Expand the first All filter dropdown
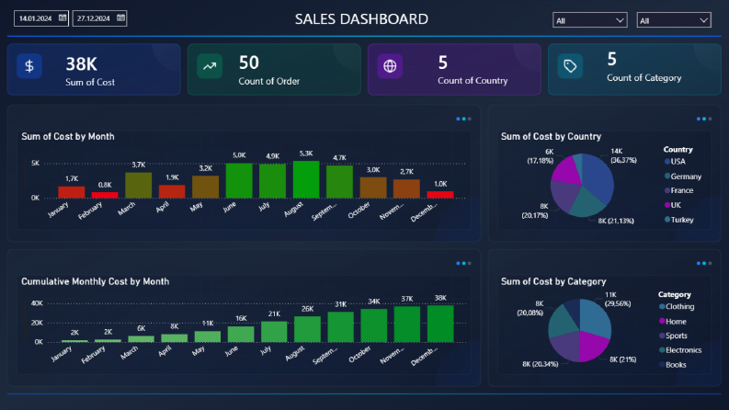Screen dimensions: 729x410 [589, 20]
